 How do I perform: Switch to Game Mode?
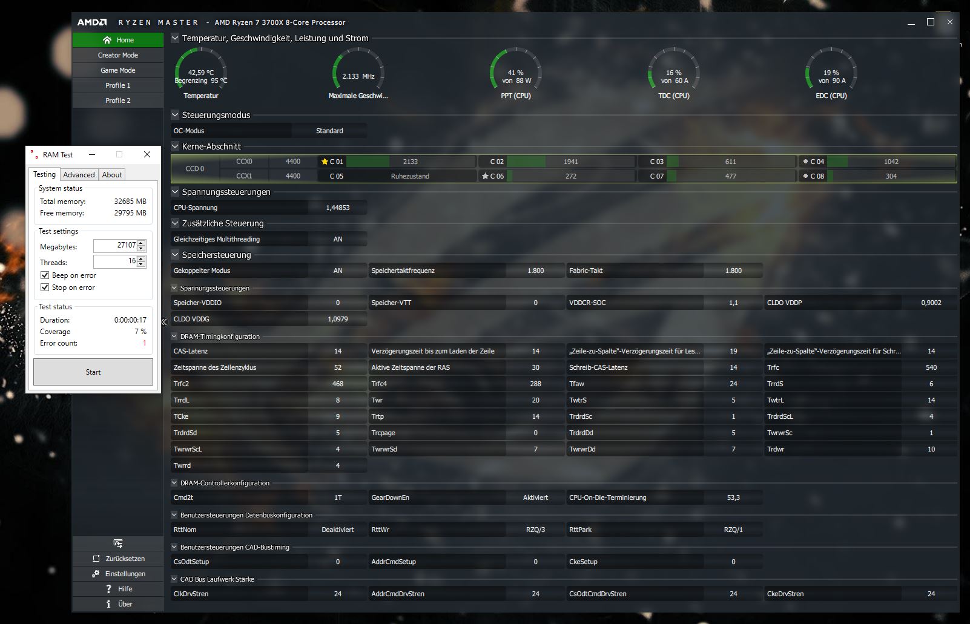click(x=118, y=70)
